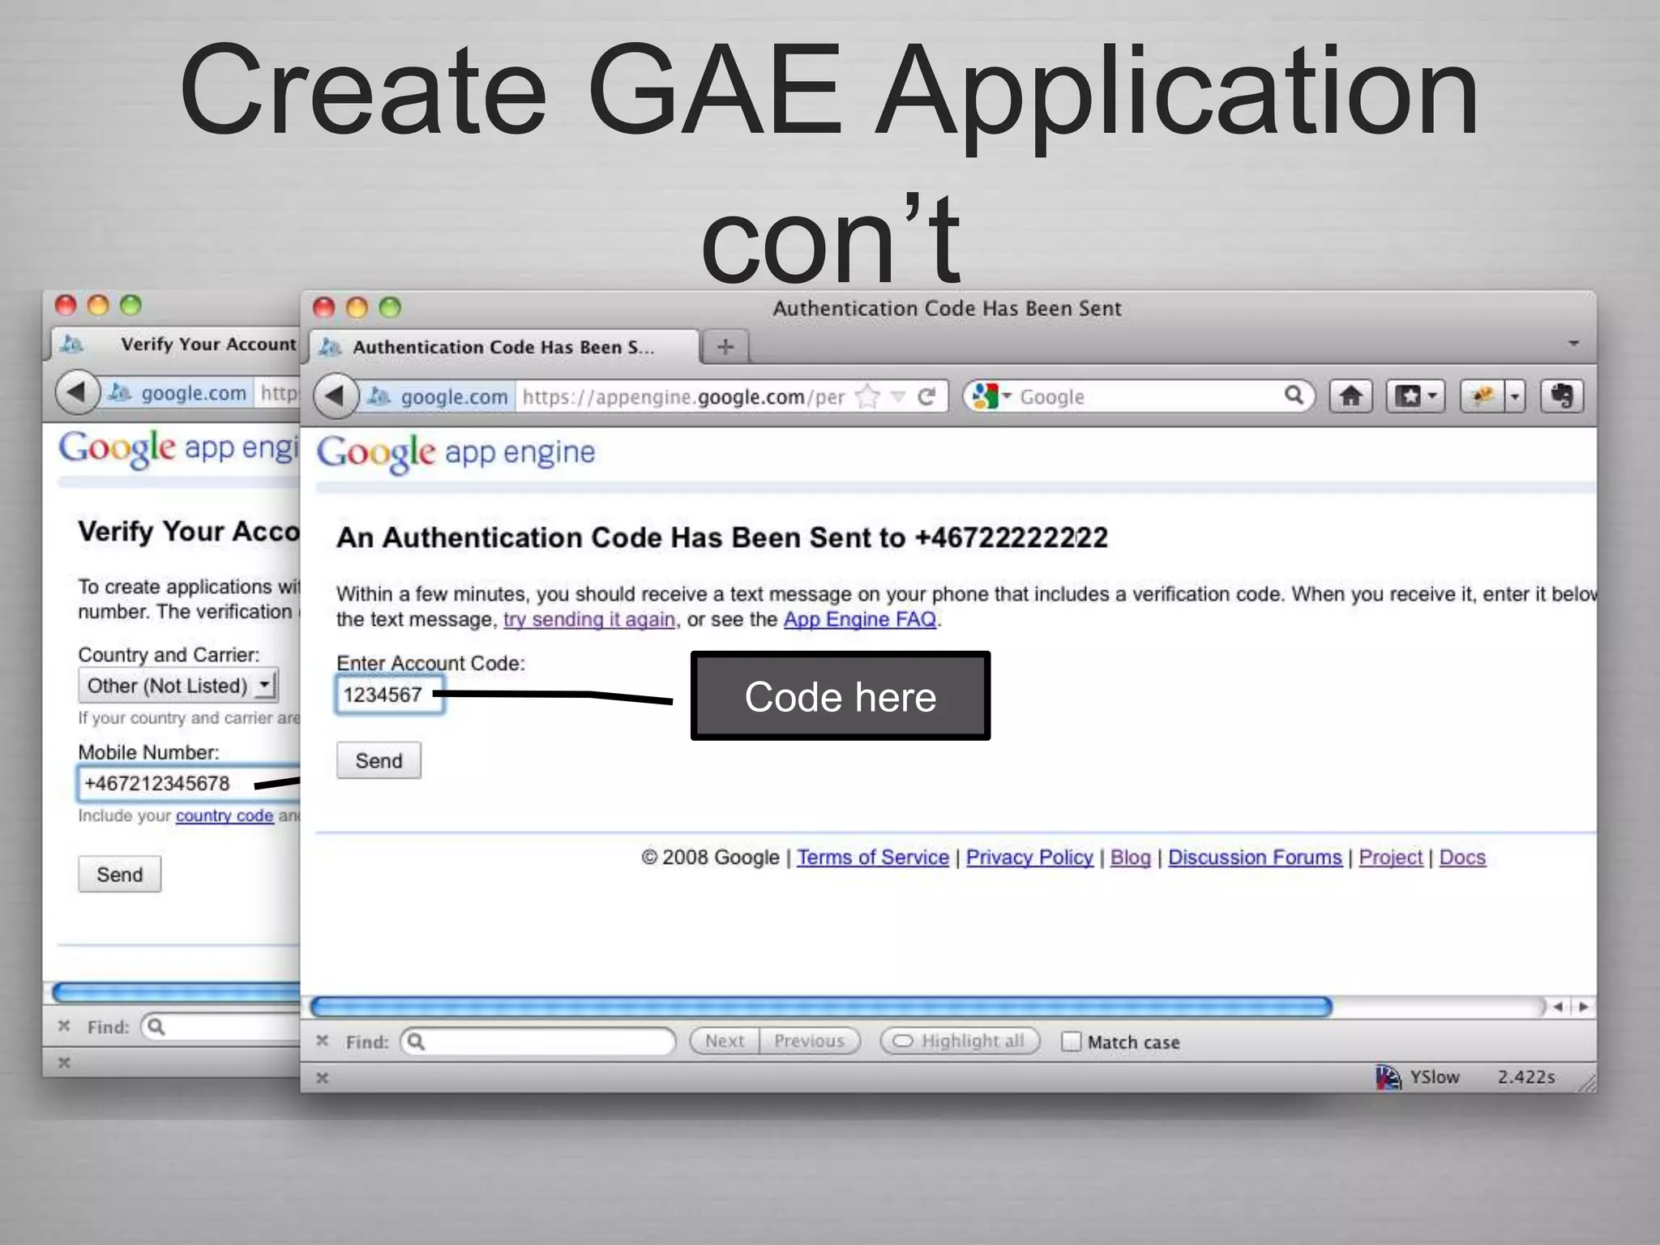Open the search engine selector icon
Viewport: 1660px width, 1245px height.
pos(991,396)
